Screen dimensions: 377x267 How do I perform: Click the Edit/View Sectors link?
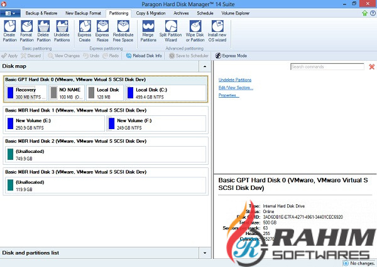(236, 88)
